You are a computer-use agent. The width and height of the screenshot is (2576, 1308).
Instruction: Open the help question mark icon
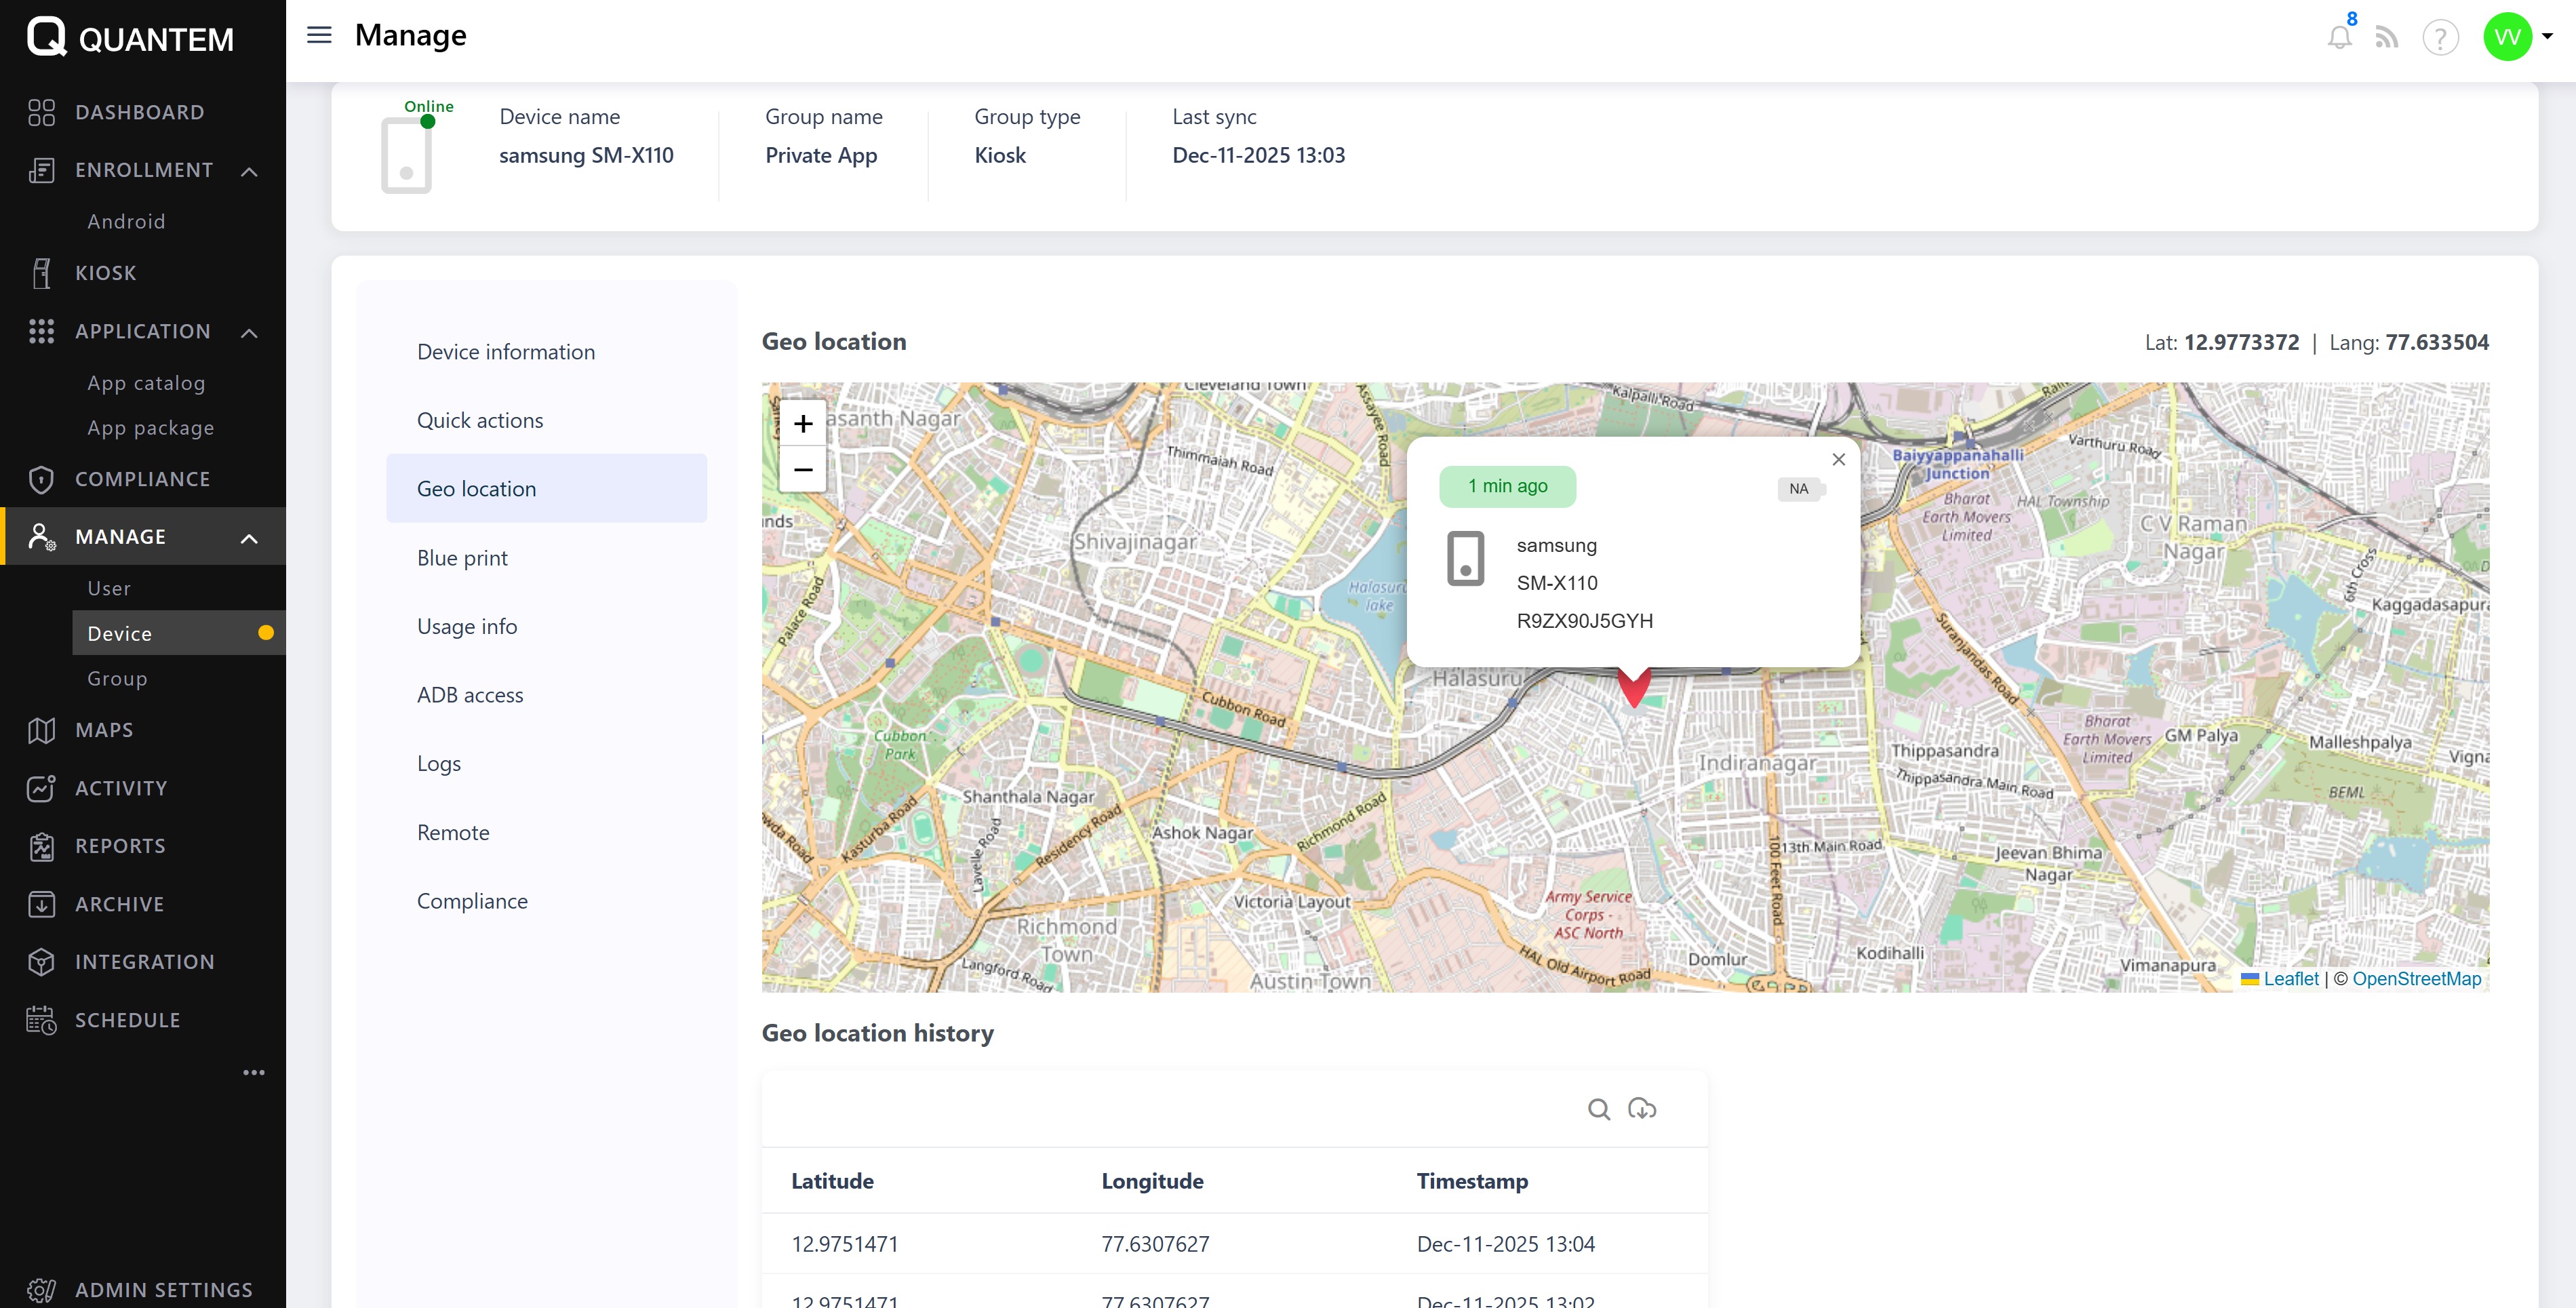click(x=2440, y=38)
